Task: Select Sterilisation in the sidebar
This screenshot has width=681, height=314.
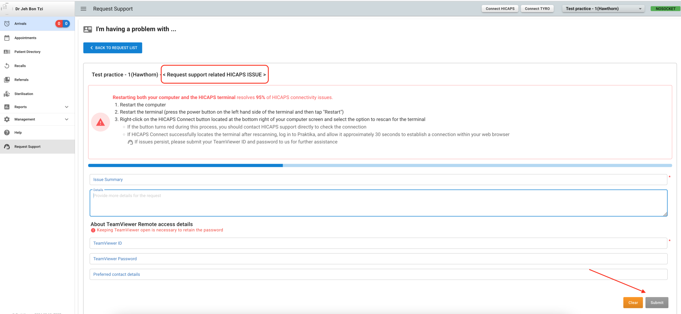Action: (37, 94)
